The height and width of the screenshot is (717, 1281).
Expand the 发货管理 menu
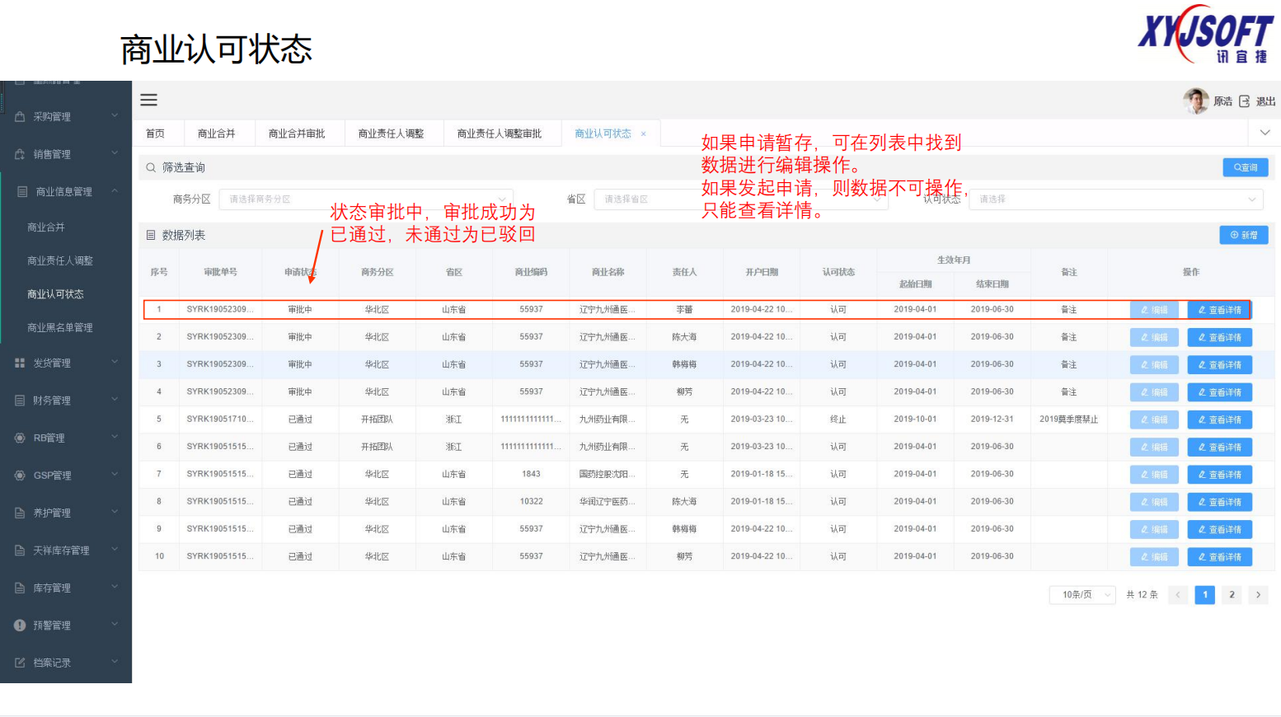pyautogui.click(x=115, y=363)
